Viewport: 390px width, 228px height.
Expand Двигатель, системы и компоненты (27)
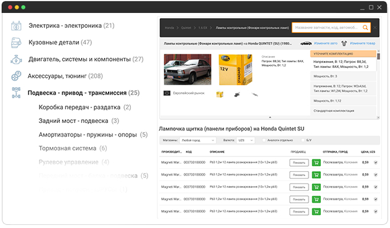point(86,59)
